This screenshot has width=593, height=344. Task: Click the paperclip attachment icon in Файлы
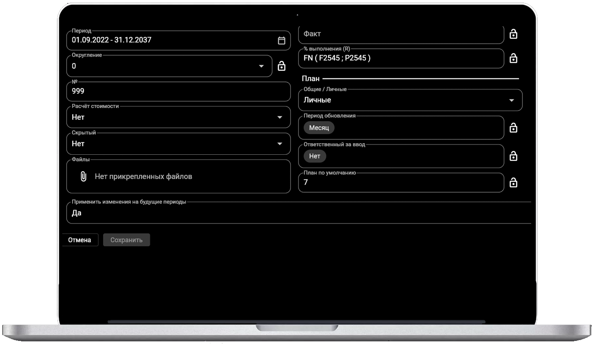pyautogui.click(x=83, y=177)
